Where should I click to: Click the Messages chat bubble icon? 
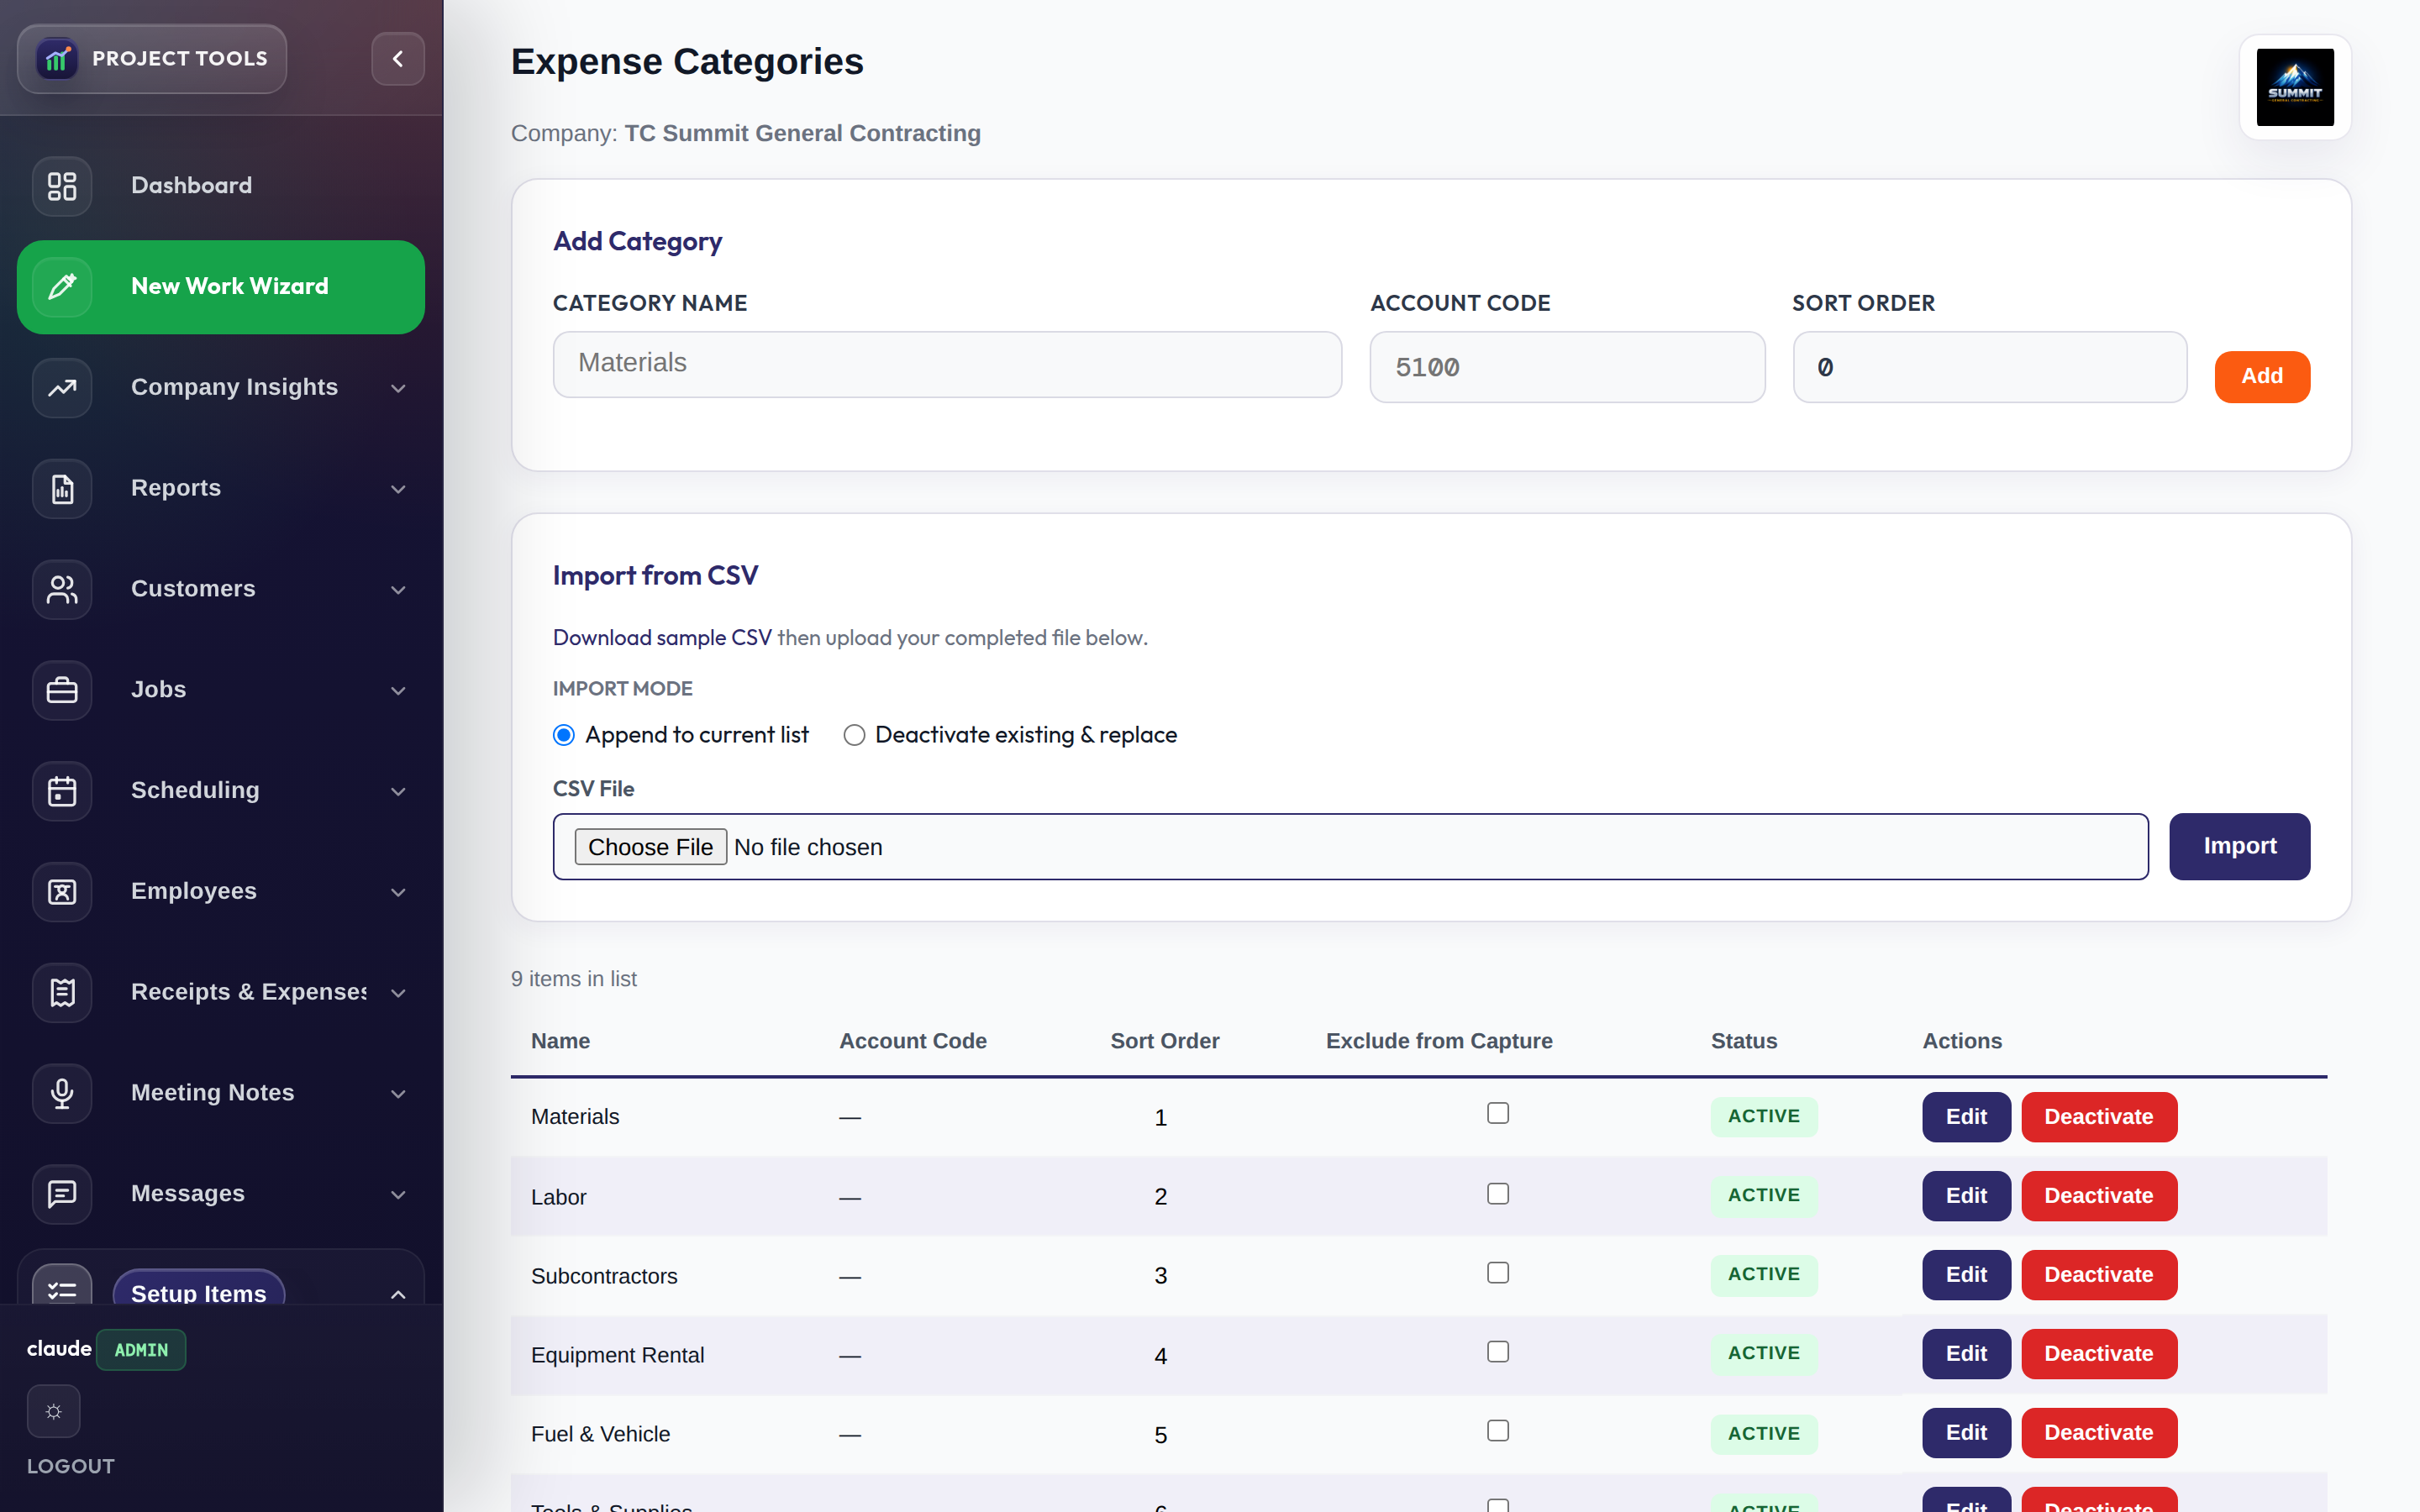point(62,1194)
